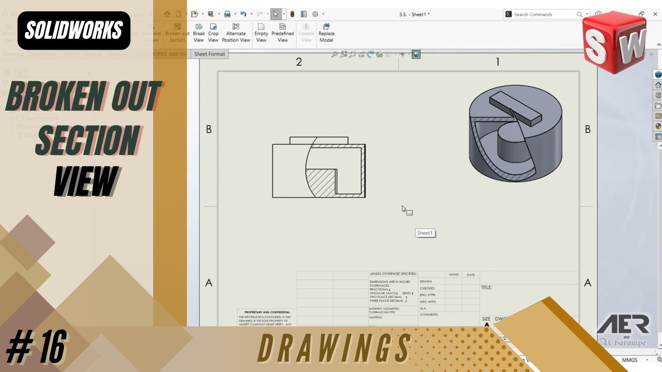Open the Options gear icon
This screenshot has height=372, width=662.
click(315, 14)
